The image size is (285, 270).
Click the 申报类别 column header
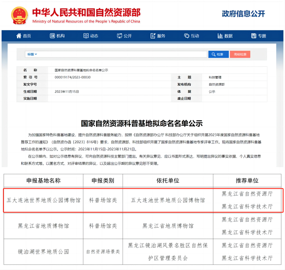pos(103,181)
